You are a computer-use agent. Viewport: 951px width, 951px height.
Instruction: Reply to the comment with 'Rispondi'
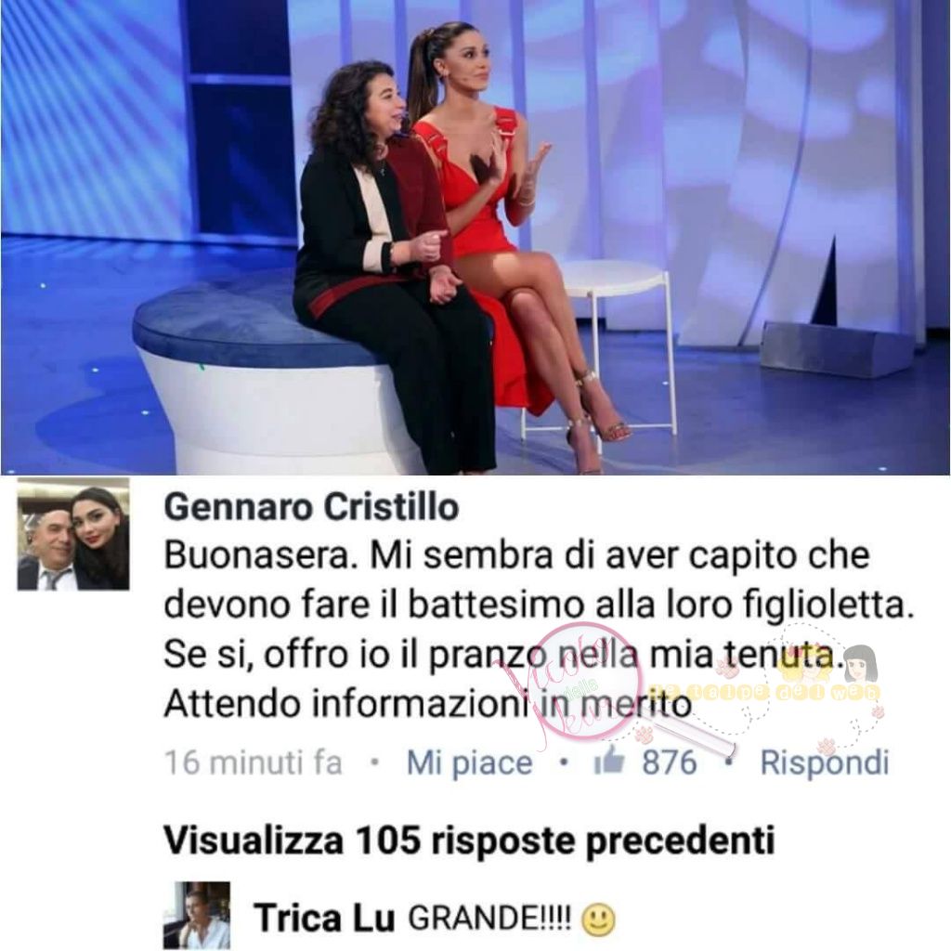tap(825, 762)
